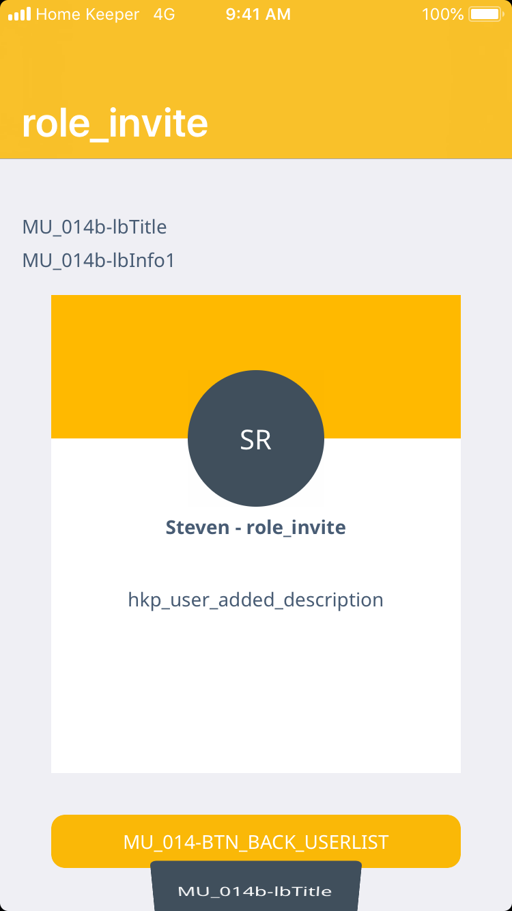Tap the hkp_user_added_description text
Image resolution: width=512 pixels, height=911 pixels.
(256, 600)
